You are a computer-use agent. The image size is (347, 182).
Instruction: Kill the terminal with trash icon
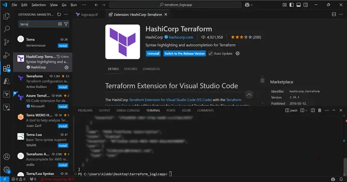pos(320,110)
